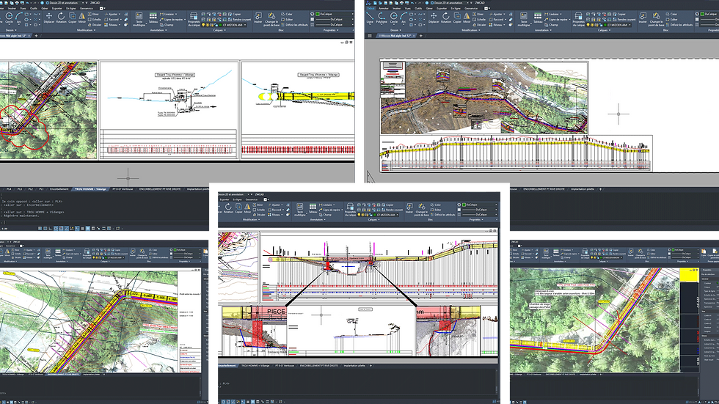Image resolution: width=719 pixels, height=404 pixels.
Task: Click Insérer block icon in top-left window
Action: pos(258,18)
